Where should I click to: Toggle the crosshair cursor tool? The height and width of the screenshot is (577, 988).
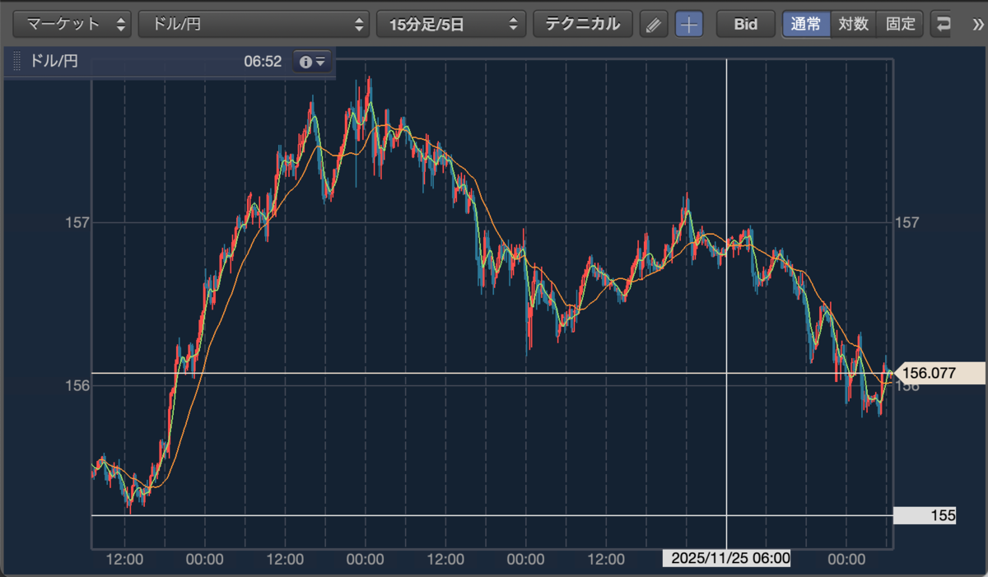click(x=689, y=24)
